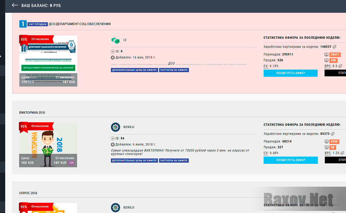Viewport: 346px width, 213px height.
Task: Click the tag icon beside EPC 1.25
Action: 342,153
